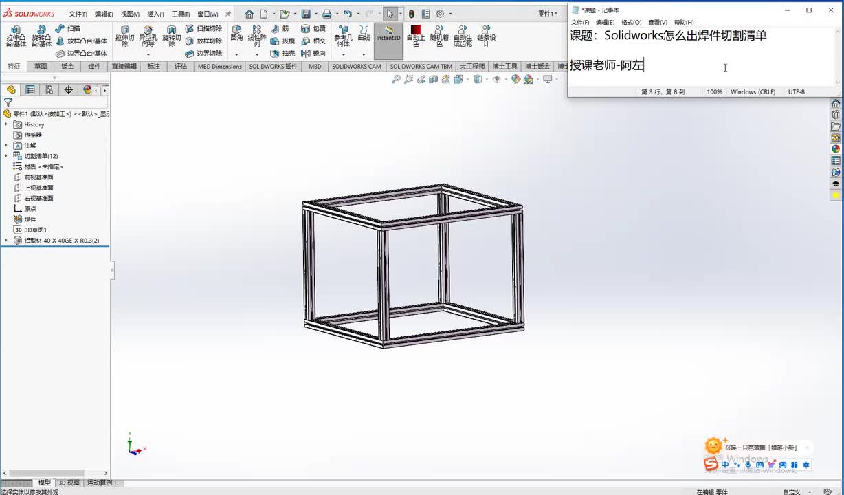Open the dropdown arrow under 曲线
844x495 pixels.
click(x=364, y=54)
